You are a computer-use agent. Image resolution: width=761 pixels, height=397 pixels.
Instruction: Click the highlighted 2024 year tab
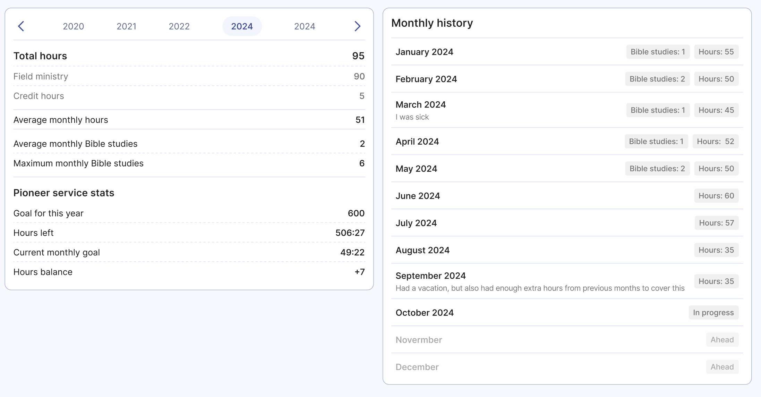[x=242, y=26]
